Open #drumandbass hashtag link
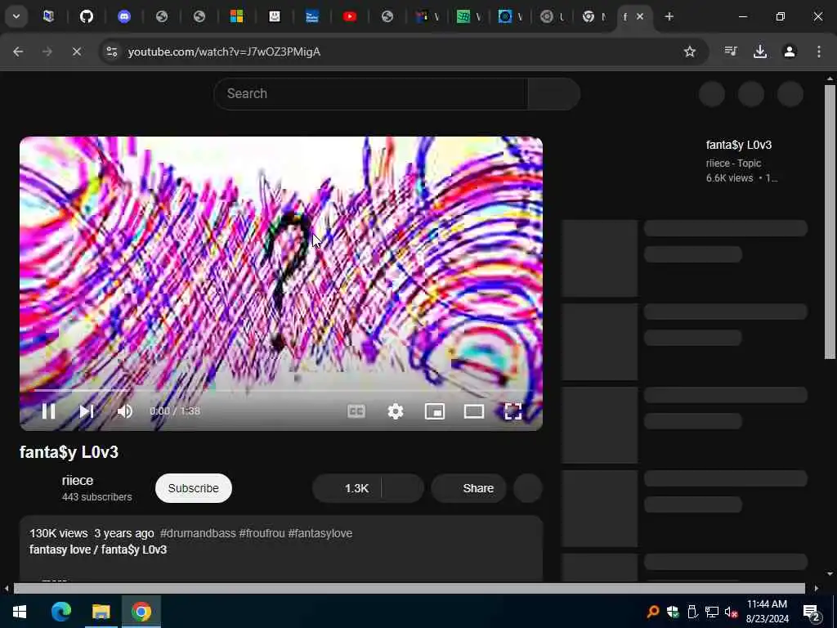This screenshot has height=628, width=837. (x=198, y=533)
